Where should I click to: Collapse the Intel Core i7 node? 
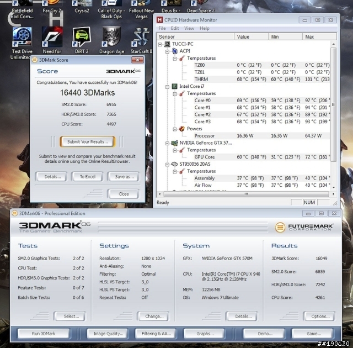(x=167, y=87)
